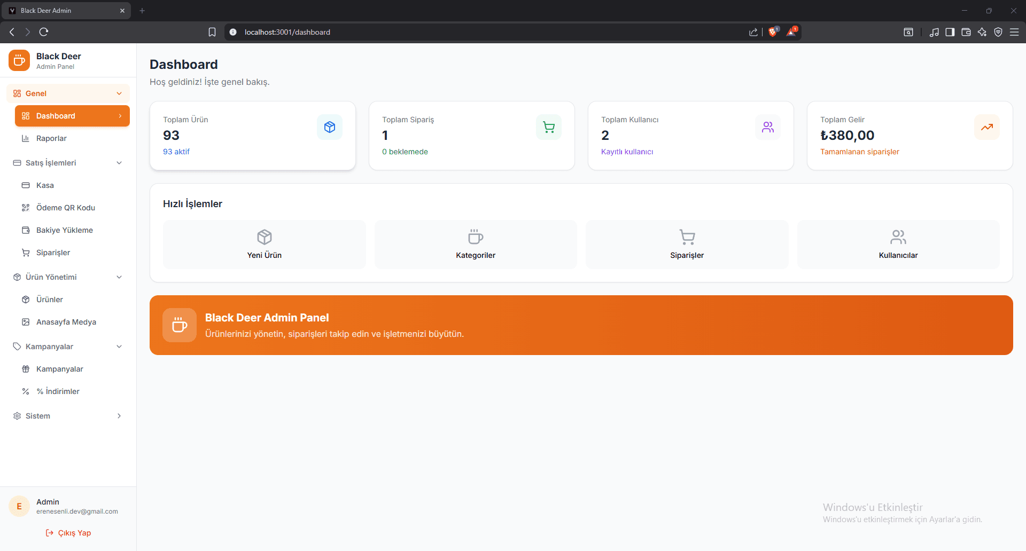Click the Yeni Ürün quick action

click(263, 244)
